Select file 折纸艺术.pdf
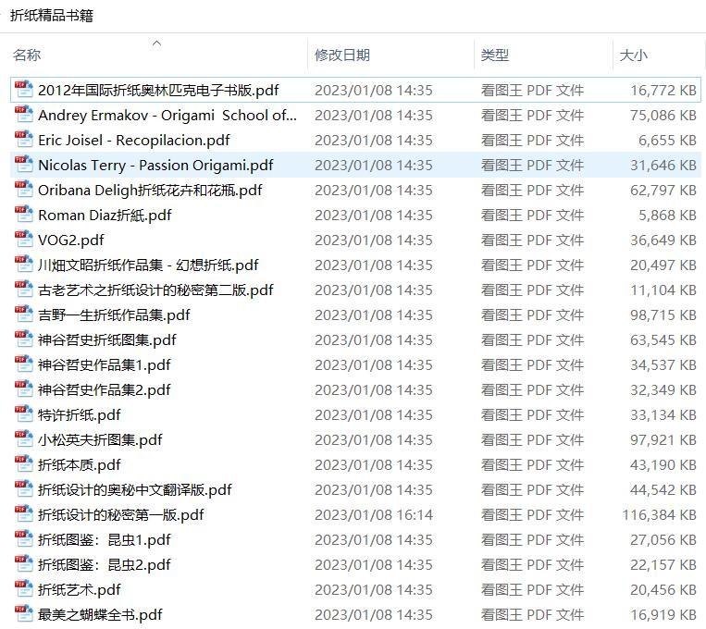The image size is (706, 629). [x=80, y=590]
